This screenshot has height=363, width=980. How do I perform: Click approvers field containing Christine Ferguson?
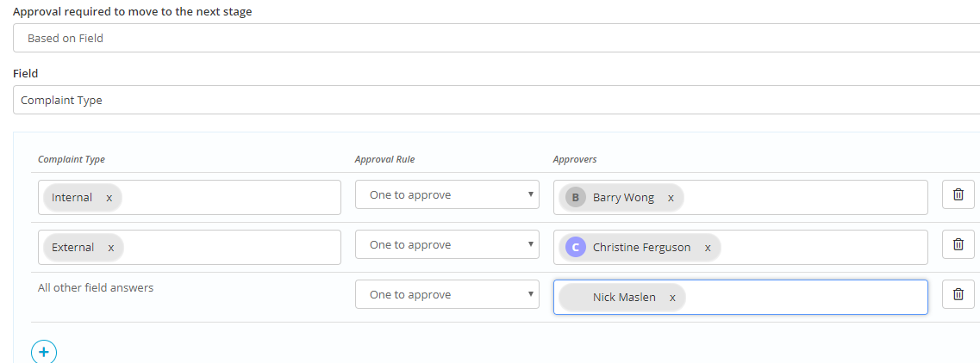[x=740, y=247]
